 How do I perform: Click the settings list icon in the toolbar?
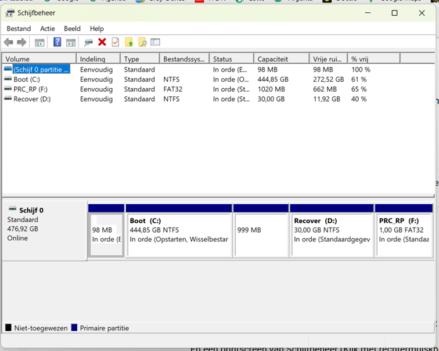coord(155,42)
